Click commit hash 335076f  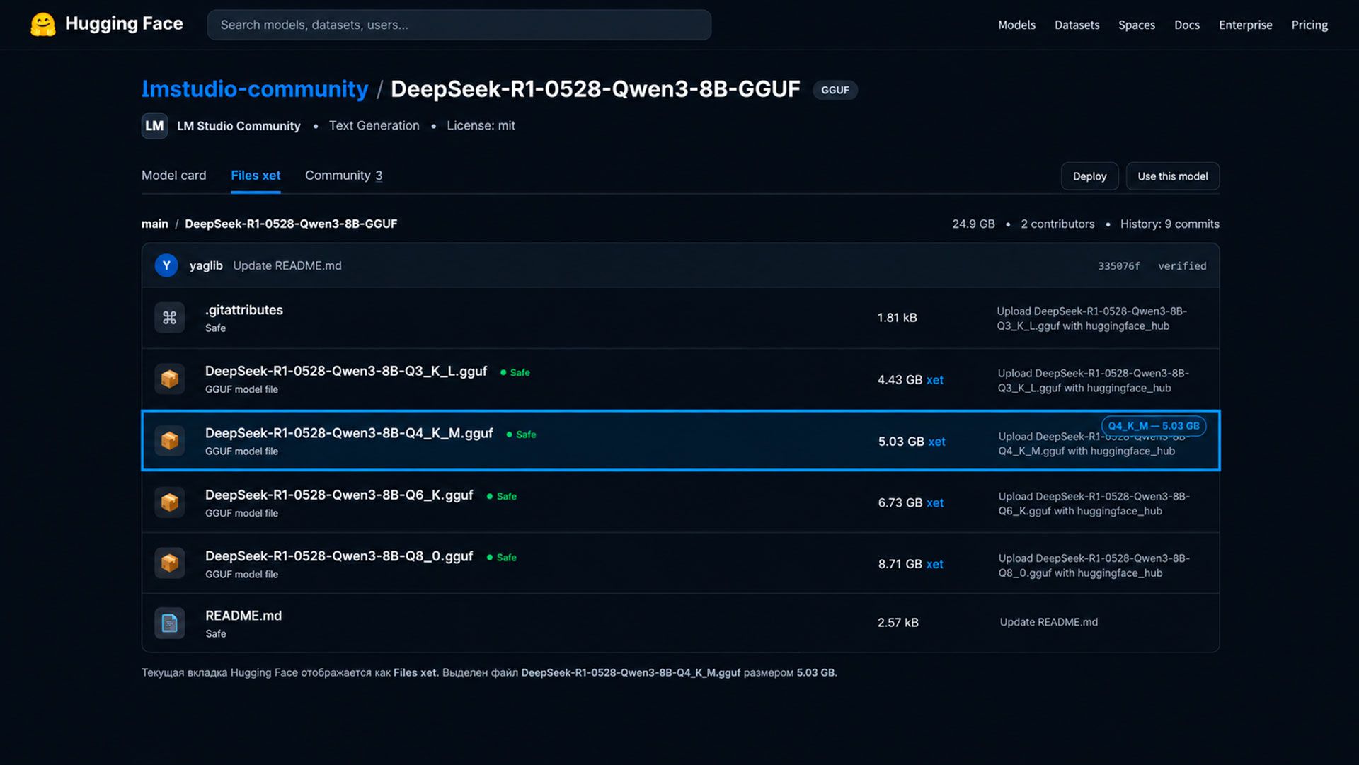pos(1119,266)
